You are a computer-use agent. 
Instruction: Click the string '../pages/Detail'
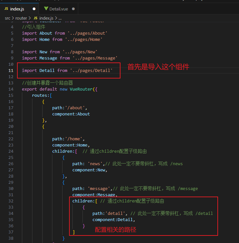click(x=91, y=71)
